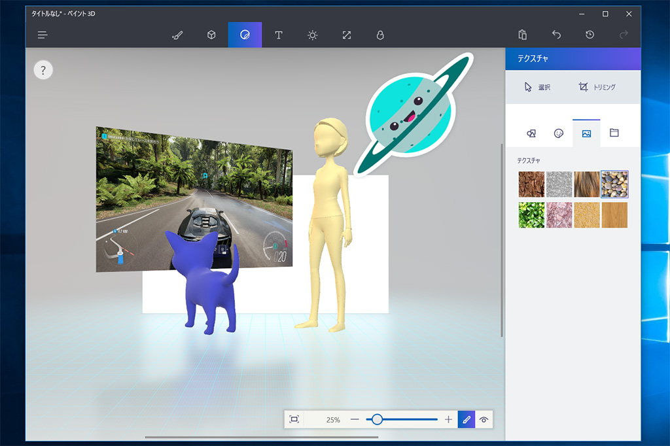Image resolution: width=670 pixels, height=446 pixels.
Task: Open the 3D objects tool
Action: [x=211, y=35]
